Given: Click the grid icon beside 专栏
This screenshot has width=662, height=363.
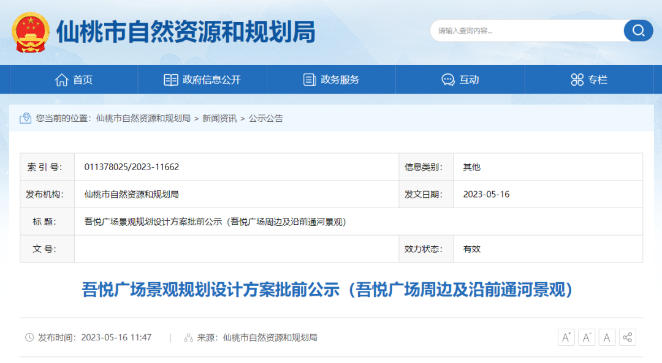Looking at the screenshot, I should [576, 79].
